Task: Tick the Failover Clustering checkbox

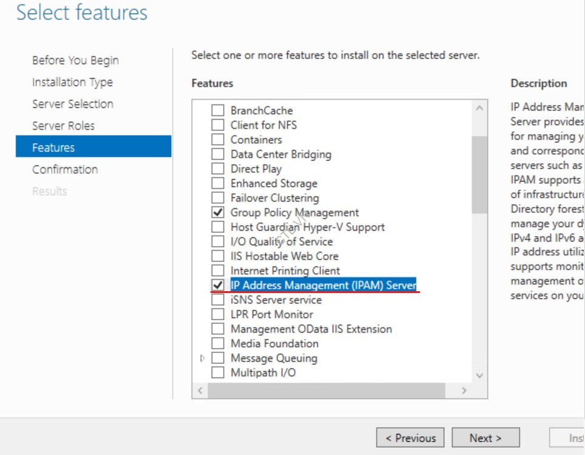Action: click(x=217, y=198)
